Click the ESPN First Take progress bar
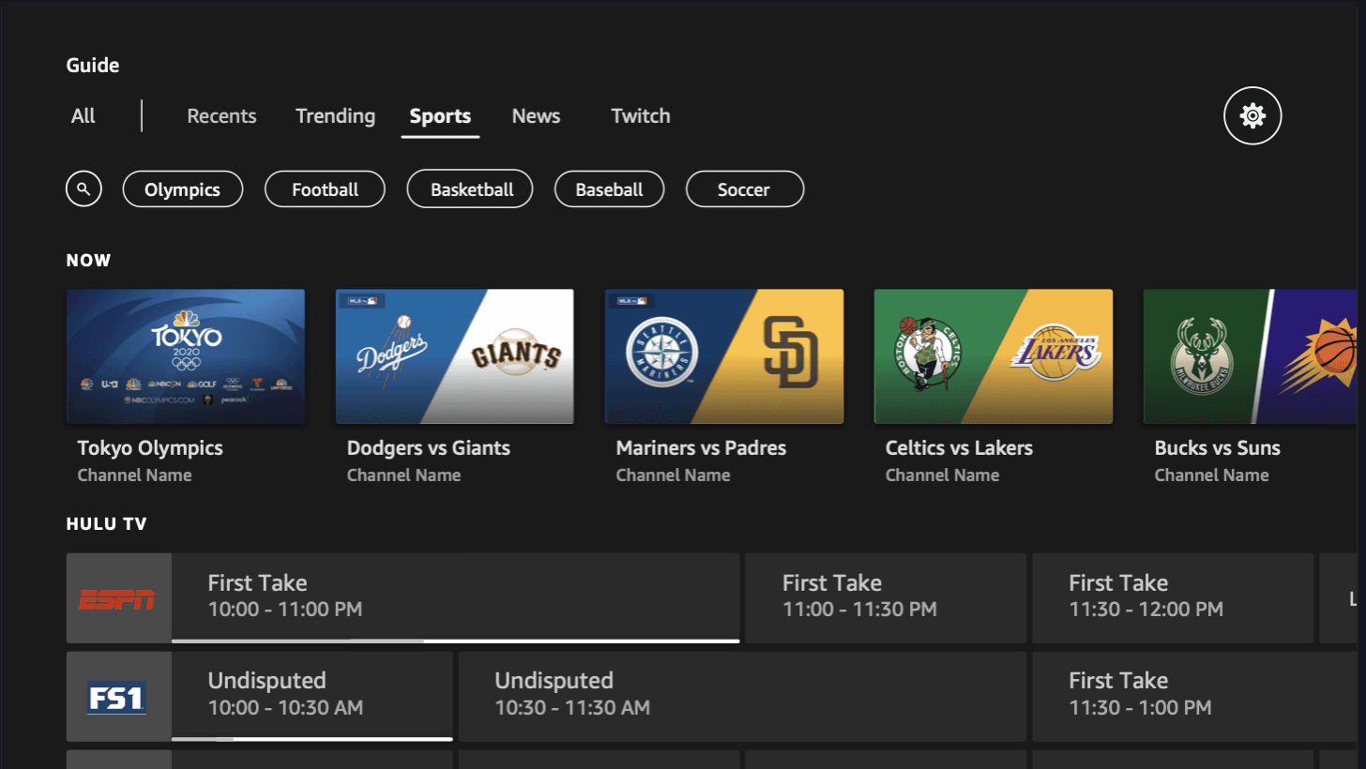Viewport: 1366px width, 769px height. coord(456,641)
